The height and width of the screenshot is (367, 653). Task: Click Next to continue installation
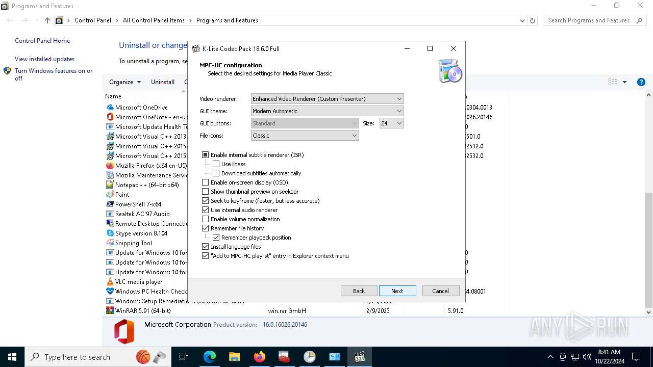tap(397, 291)
